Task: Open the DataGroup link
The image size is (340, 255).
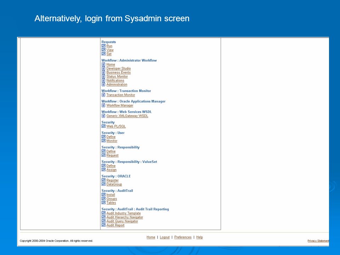Action: 114,184
